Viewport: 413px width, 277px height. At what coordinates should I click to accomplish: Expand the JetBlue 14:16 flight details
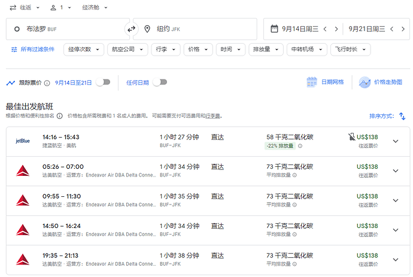(x=395, y=141)
